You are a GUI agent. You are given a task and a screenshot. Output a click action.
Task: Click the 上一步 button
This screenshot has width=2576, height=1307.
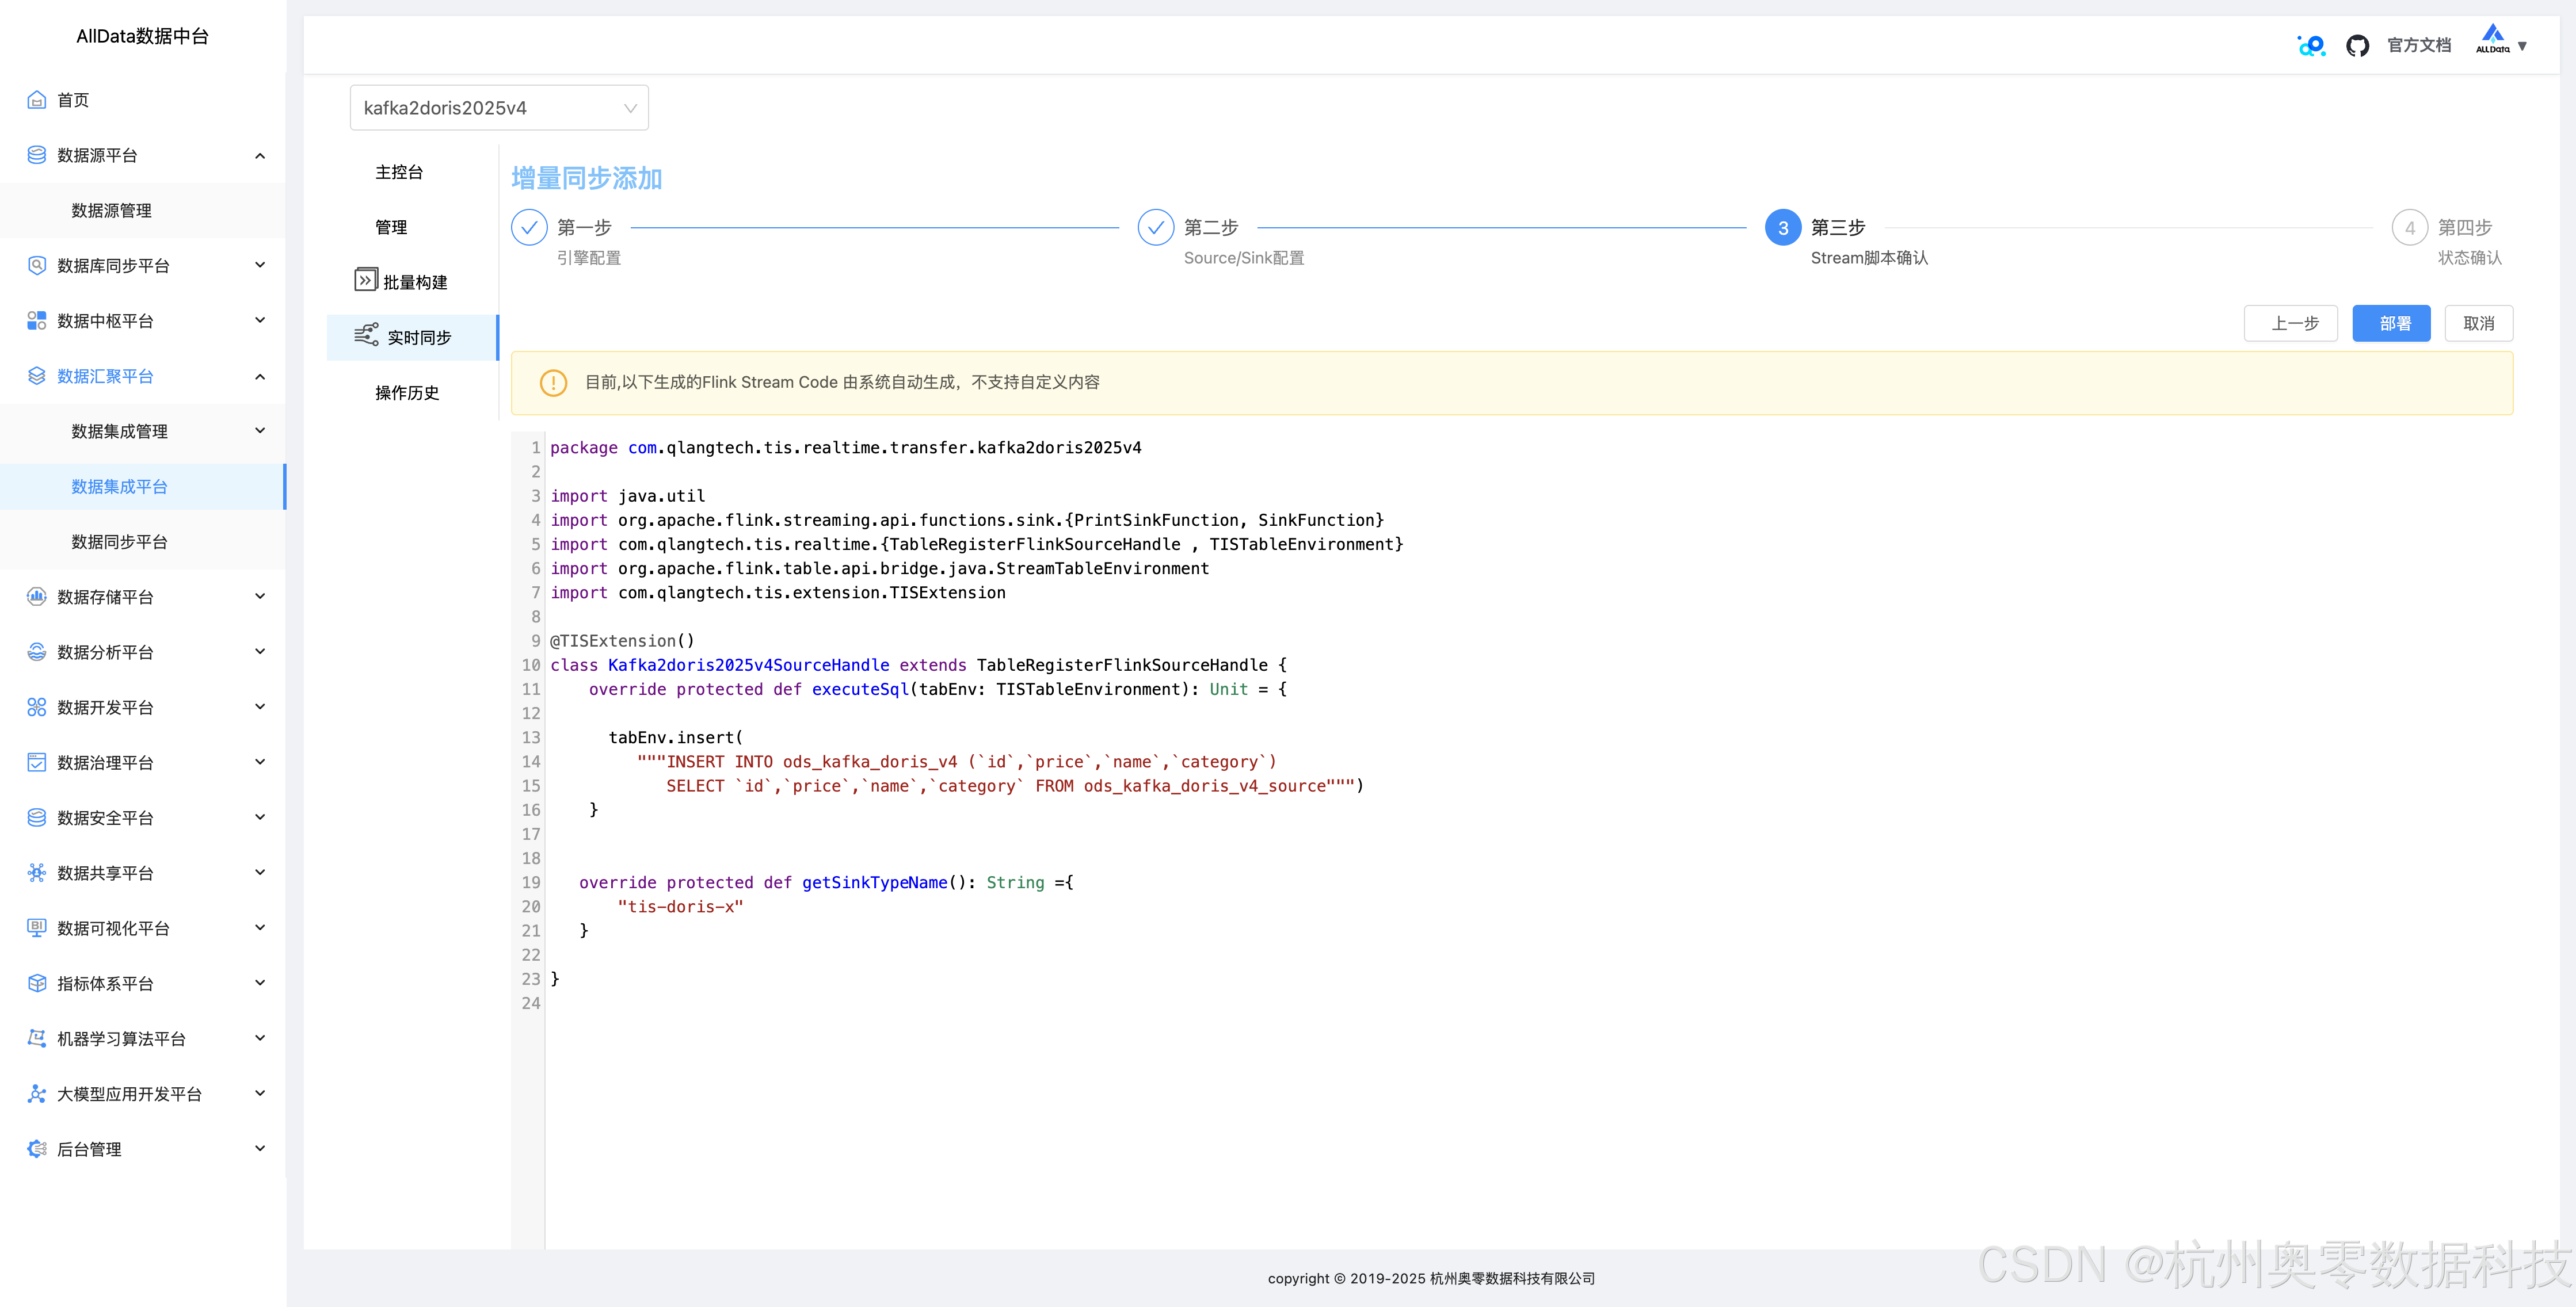point(2290,324)
